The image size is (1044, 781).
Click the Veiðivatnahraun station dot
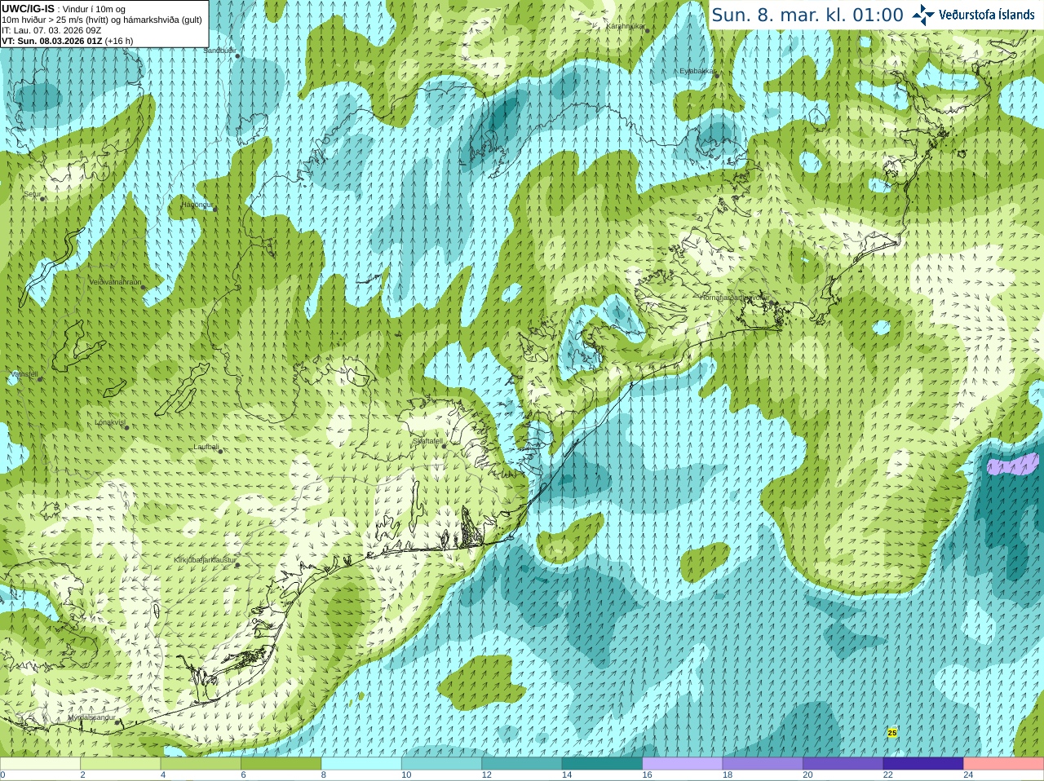pyautogui.click(x=143, y=286)
